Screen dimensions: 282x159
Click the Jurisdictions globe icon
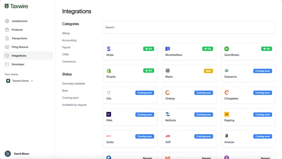pos(7,21)
